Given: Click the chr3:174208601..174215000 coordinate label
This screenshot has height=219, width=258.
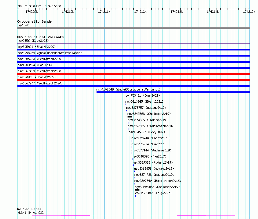Looking at the screenshot, I should pos(39,6).
